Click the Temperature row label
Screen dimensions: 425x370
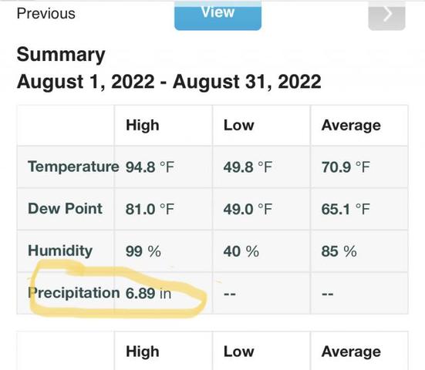[73, 166]
